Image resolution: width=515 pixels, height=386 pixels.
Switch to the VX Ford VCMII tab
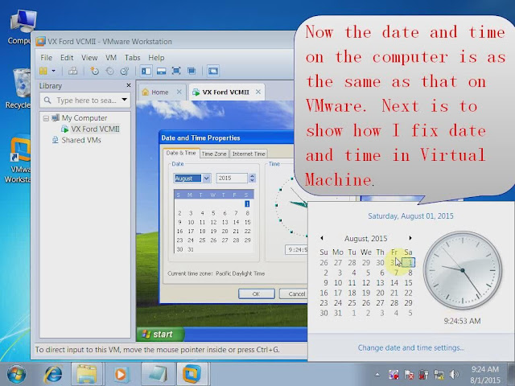225,92
